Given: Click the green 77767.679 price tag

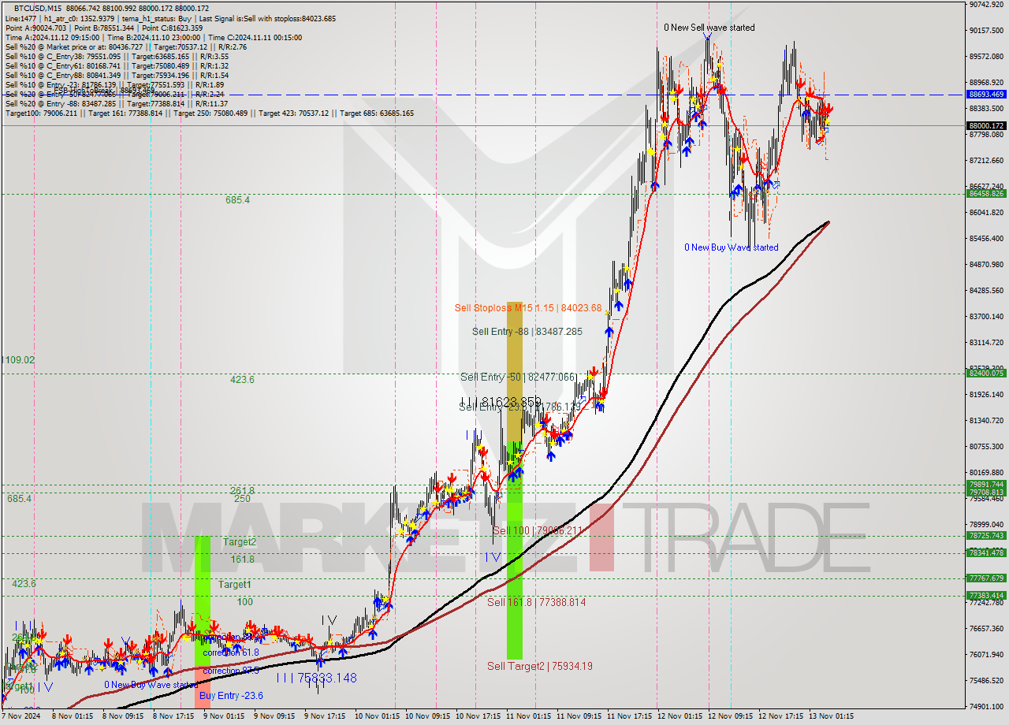Looking at the screenshot, I should click(x=986, y=578).
